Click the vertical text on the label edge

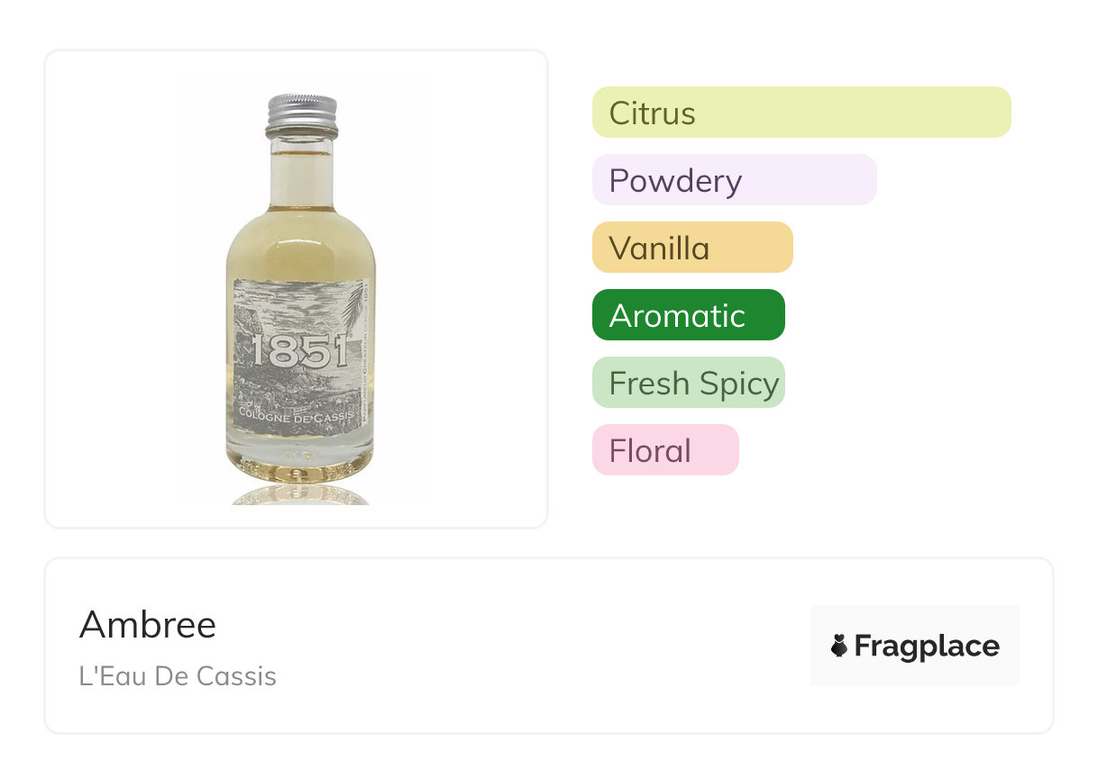(367, 360)
